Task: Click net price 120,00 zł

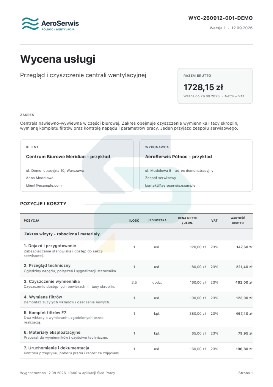Action: [198, 247]
